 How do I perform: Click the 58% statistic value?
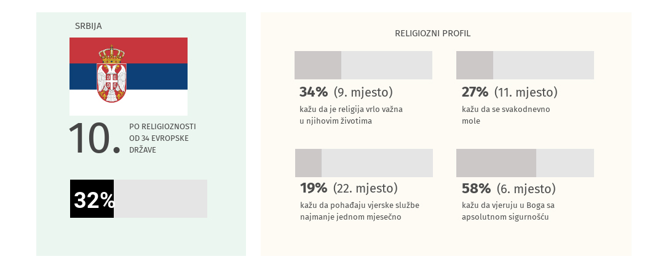point(476,188)
